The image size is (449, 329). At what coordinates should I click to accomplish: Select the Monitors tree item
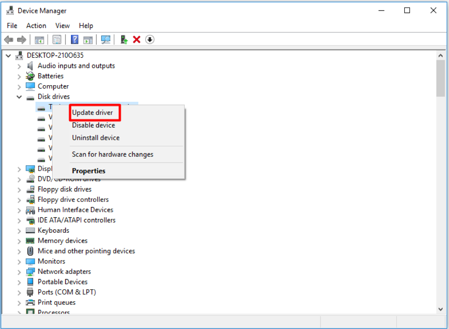click(52, 261)
